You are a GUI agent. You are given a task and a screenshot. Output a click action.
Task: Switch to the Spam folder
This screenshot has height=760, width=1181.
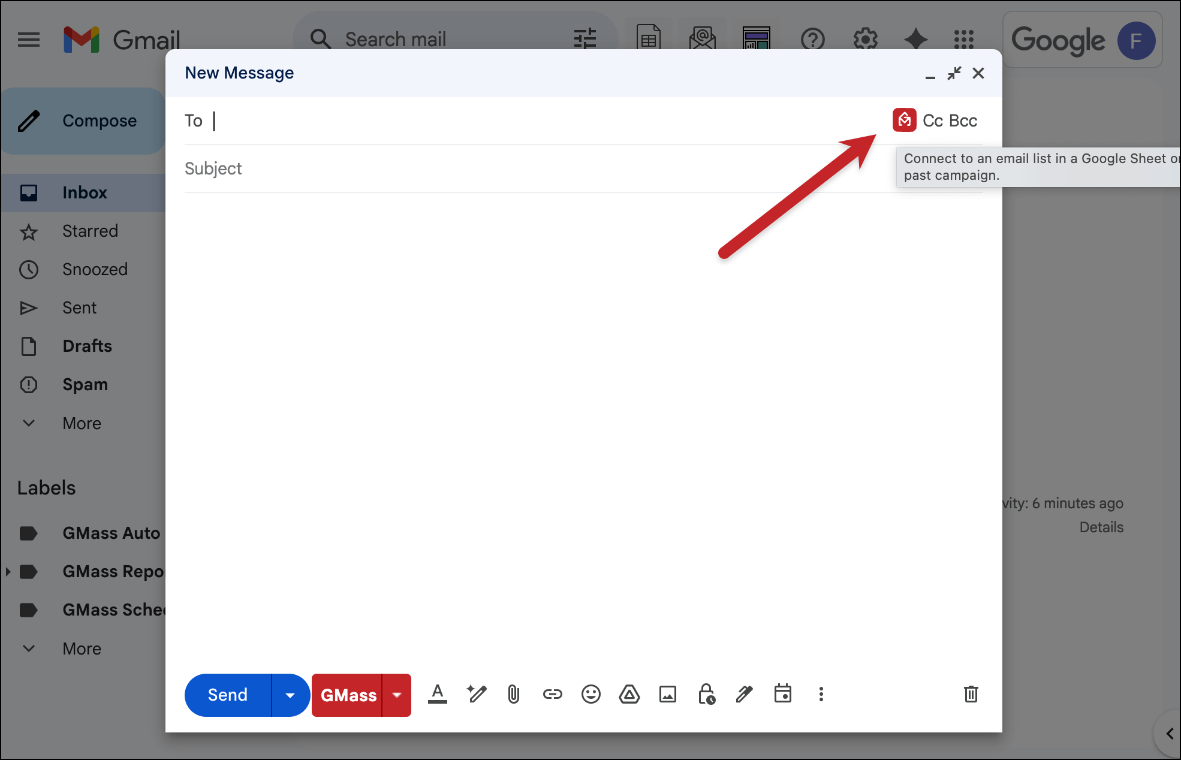coord(85,384)
